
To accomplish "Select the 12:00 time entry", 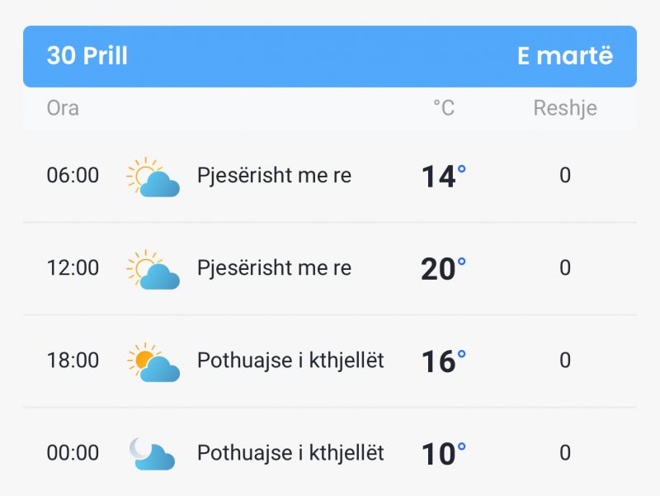I will tap(73, 267).
